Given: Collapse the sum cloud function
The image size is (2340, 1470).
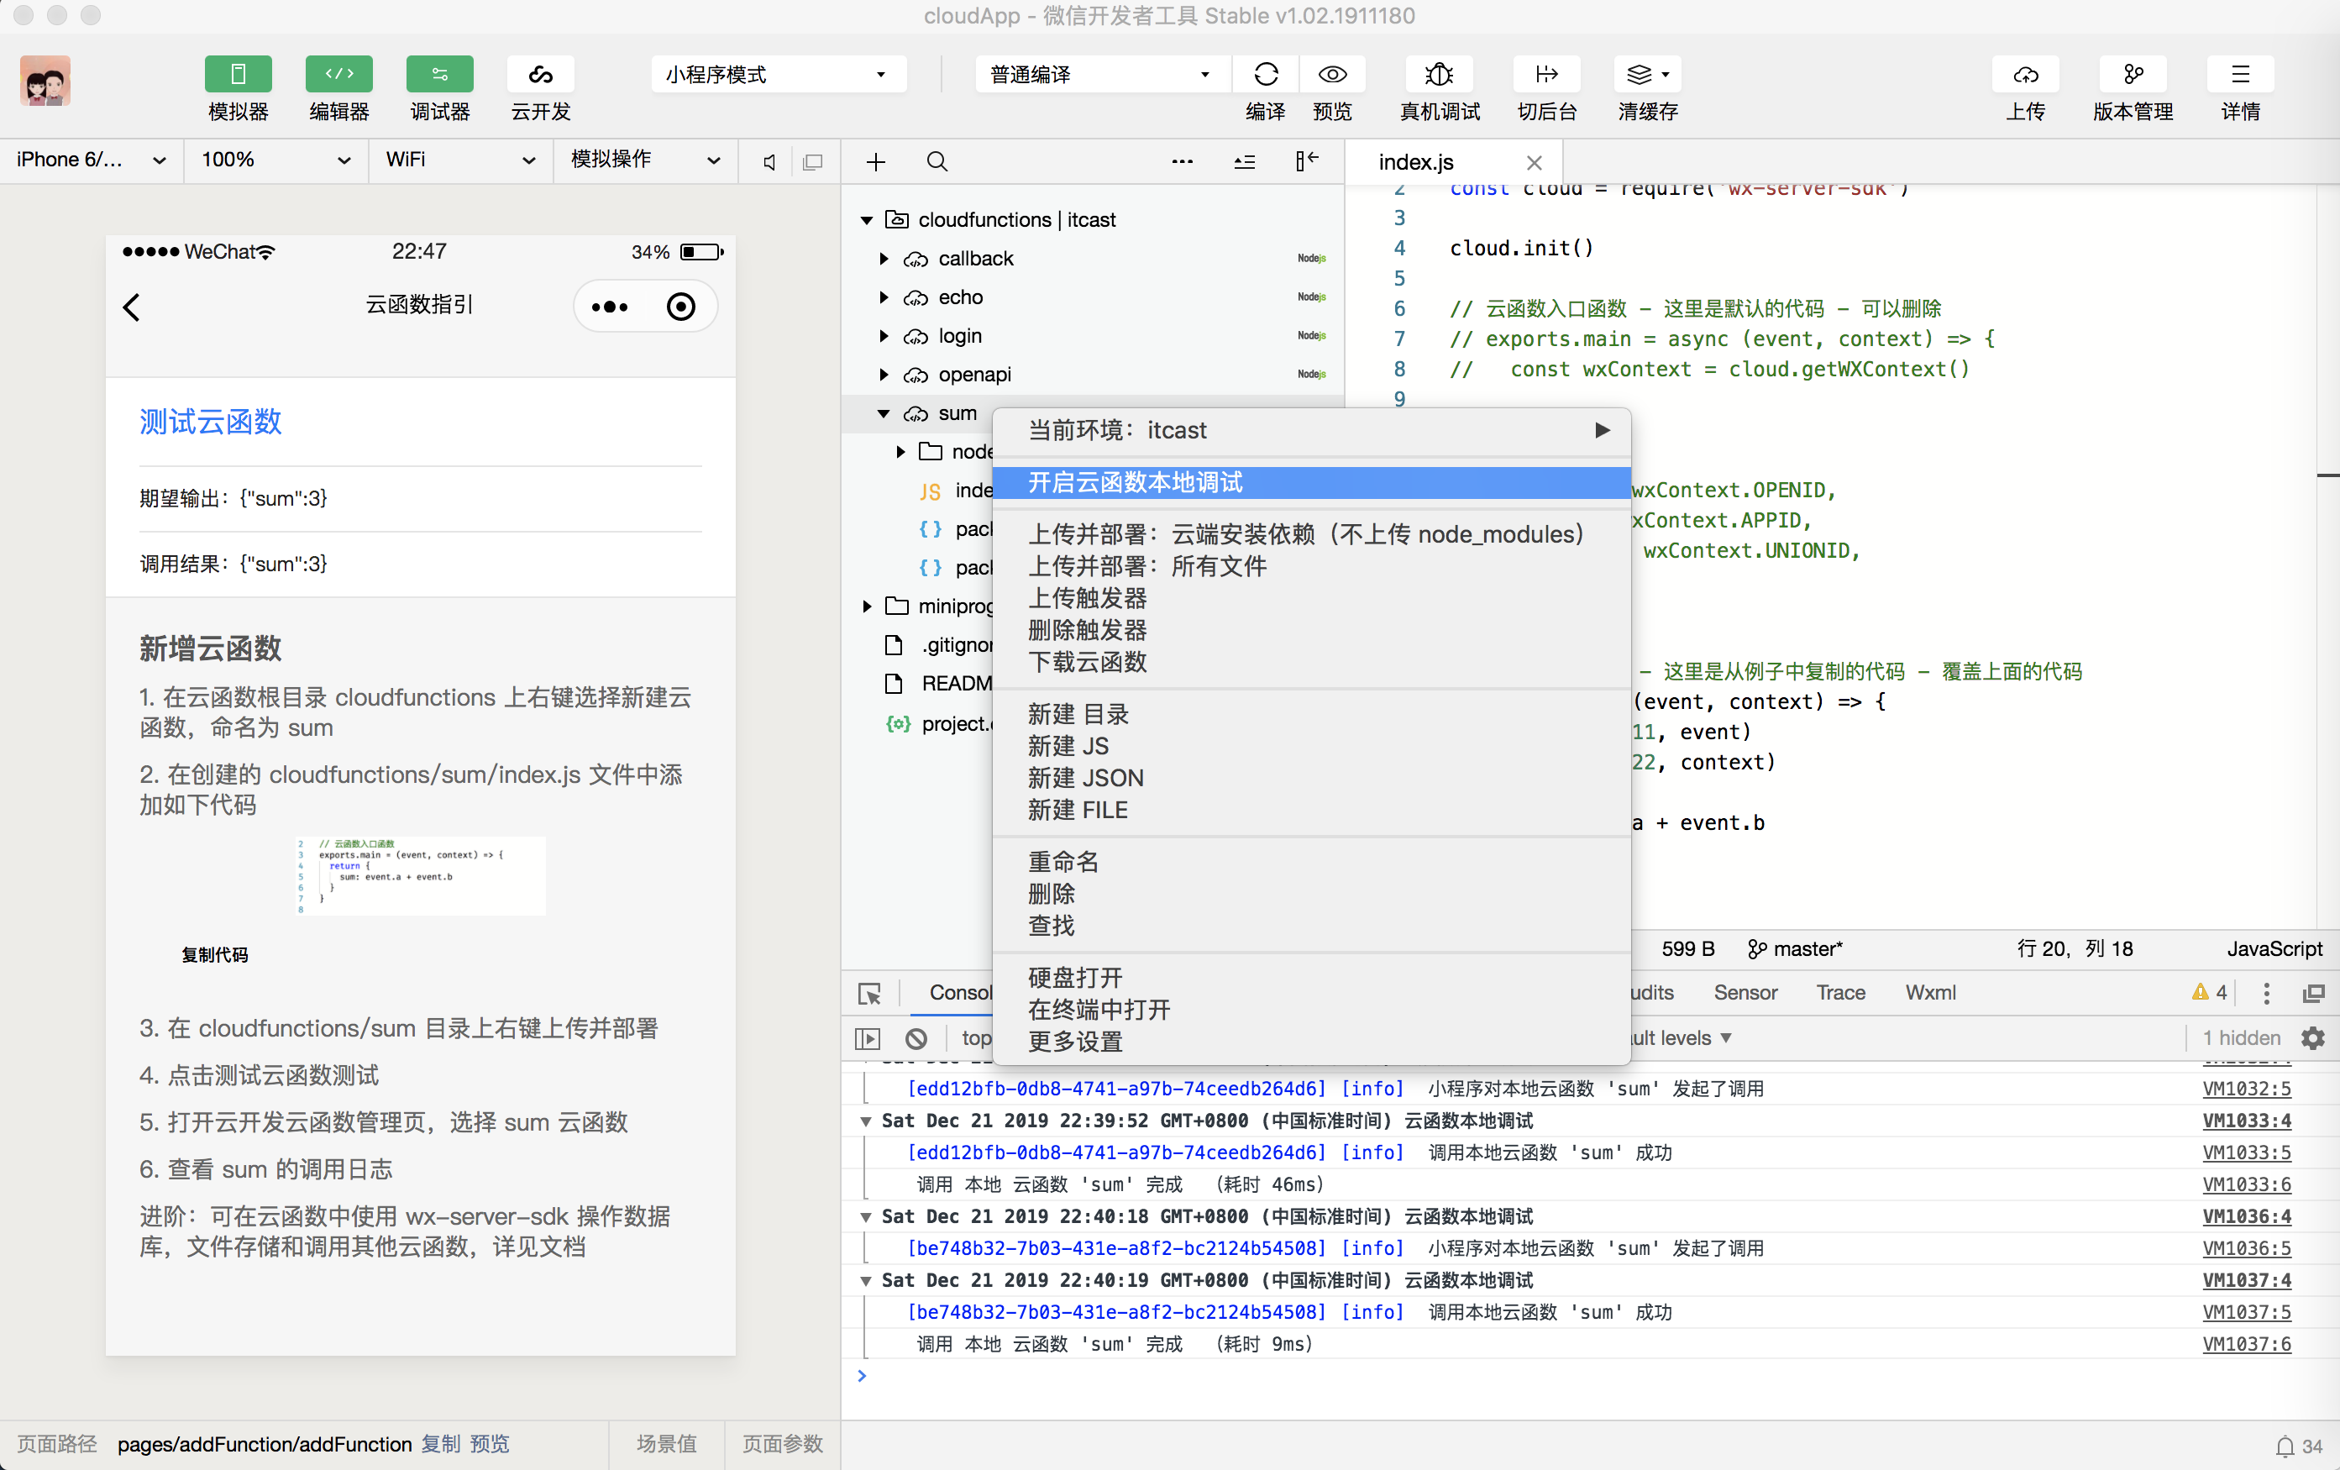Looking at the screenshot, I should 884,414.
